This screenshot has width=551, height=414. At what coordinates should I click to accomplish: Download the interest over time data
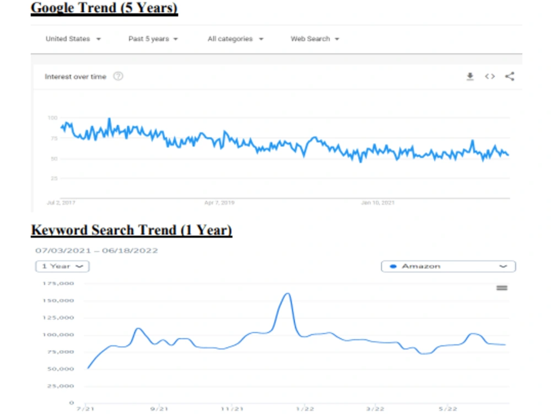470,76
